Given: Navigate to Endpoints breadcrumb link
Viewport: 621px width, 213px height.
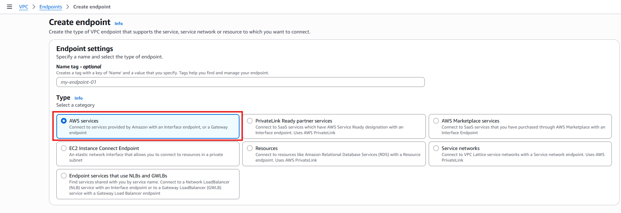Looking at the screenshot, I should pyautogui.click(x=51, y=7).
